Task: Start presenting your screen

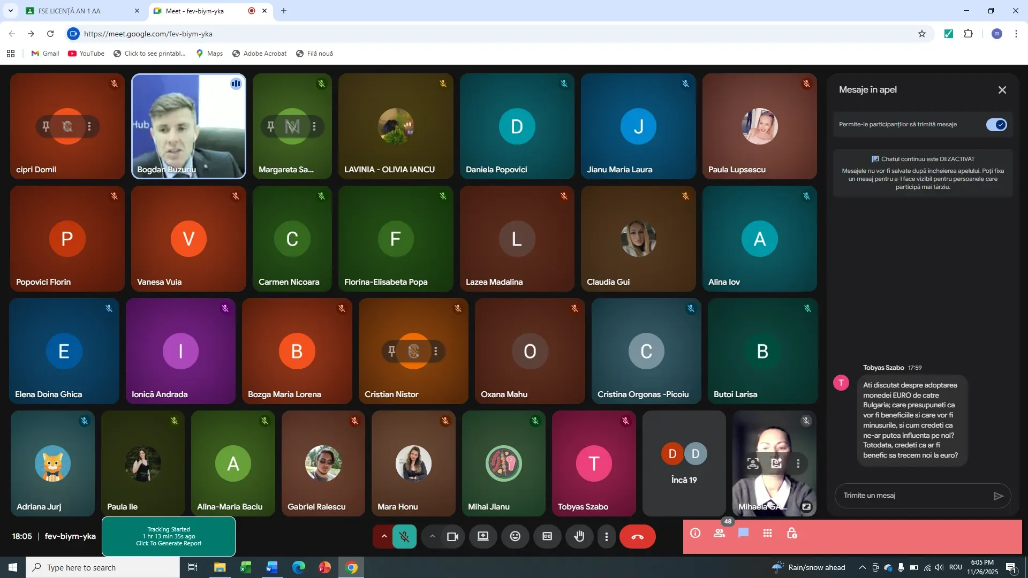Action: click(482, 536)
